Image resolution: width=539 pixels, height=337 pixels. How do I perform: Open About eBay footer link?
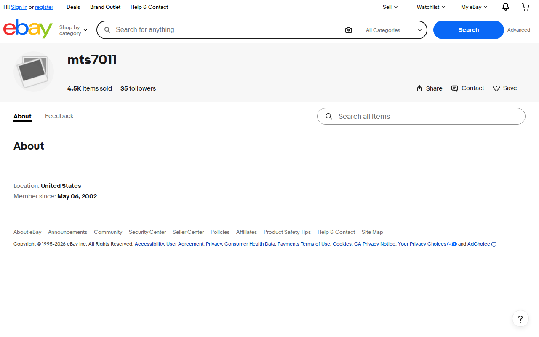point(27,232)
